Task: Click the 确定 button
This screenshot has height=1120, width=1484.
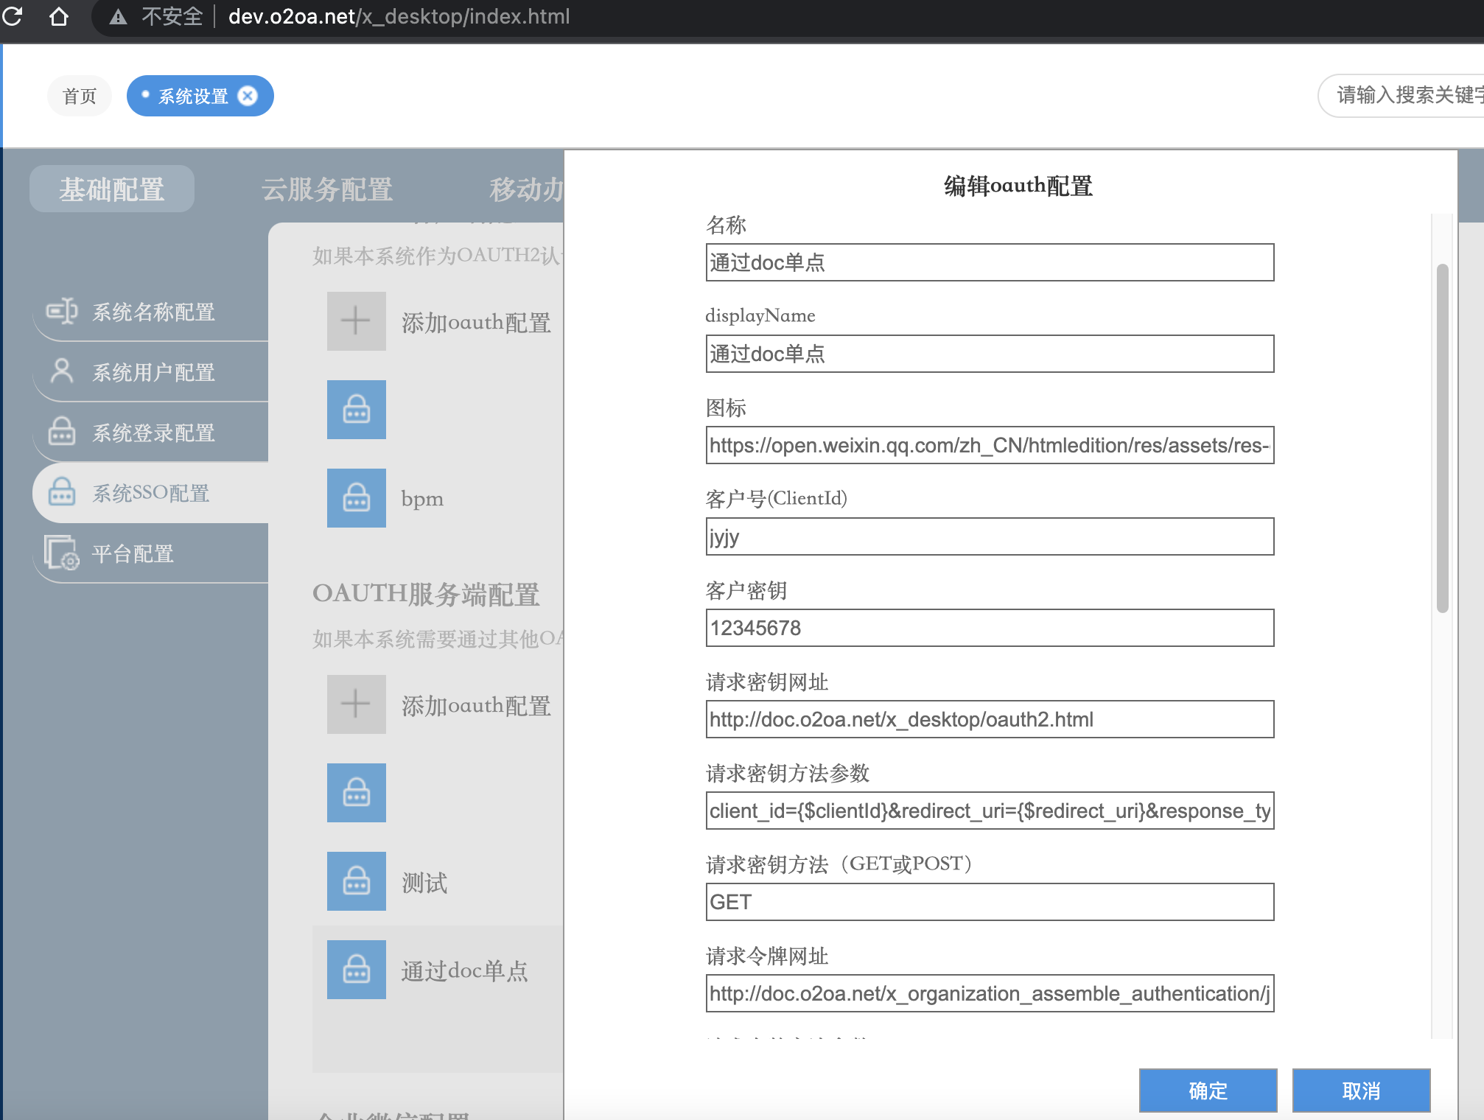Action: (x=1208, y=1091)
